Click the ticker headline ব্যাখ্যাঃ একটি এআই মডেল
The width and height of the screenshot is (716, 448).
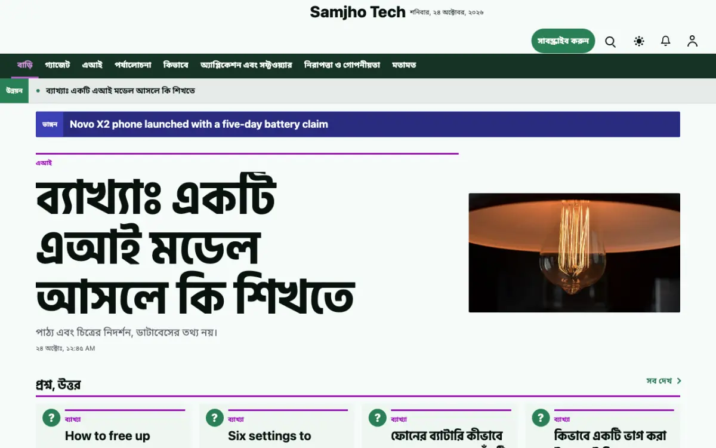[121, 91]
